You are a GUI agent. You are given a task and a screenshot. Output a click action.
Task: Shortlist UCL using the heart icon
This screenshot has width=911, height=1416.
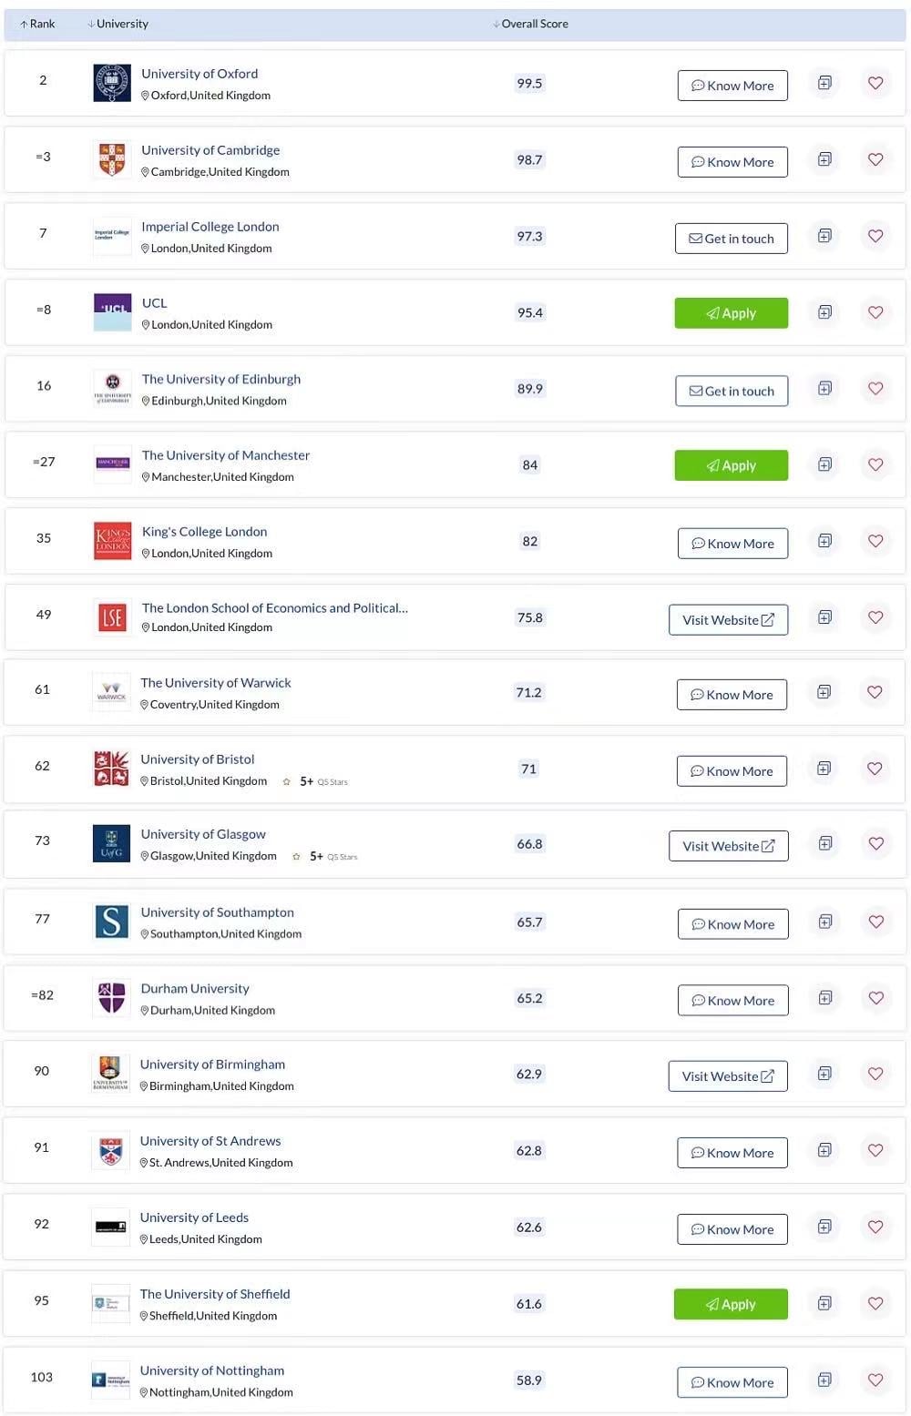875,312
